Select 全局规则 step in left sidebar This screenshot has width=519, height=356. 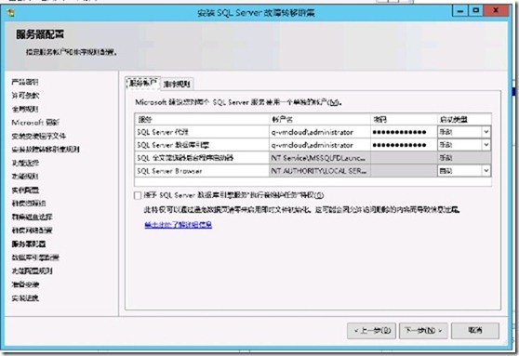click(25, 109)
